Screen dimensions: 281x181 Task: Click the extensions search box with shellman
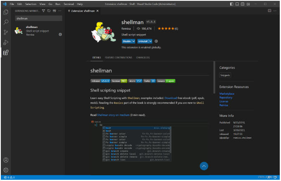coord(39,19)
